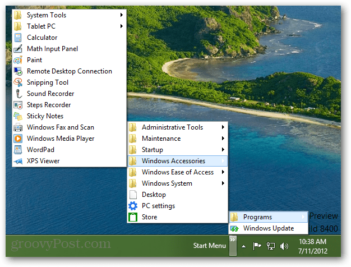Click the XPS Viewer paper plane icon
Viewport: 351px width, 267px height.
(18, 161)
